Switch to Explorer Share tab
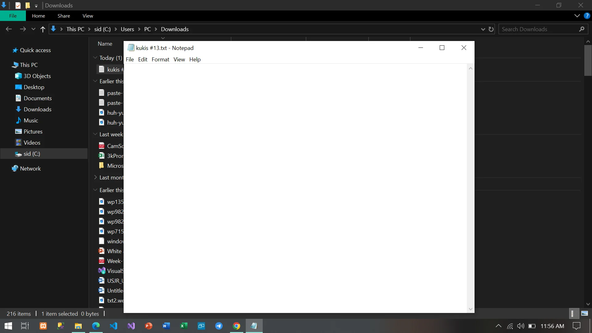Image resolution: width=592 pixels, height=333 pixels. coord(64,16)
